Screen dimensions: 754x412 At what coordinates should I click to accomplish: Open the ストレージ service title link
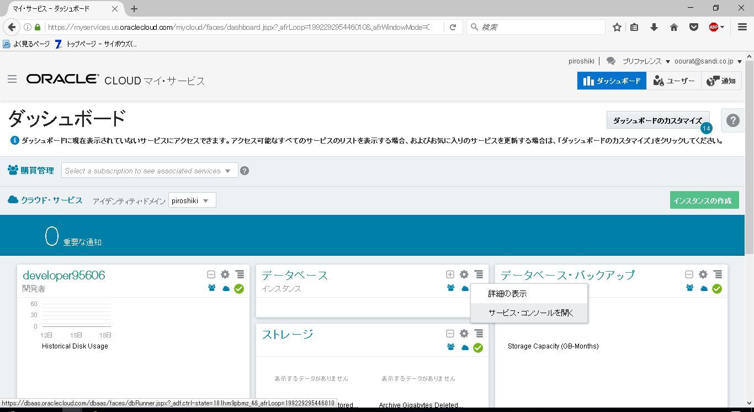288,334
